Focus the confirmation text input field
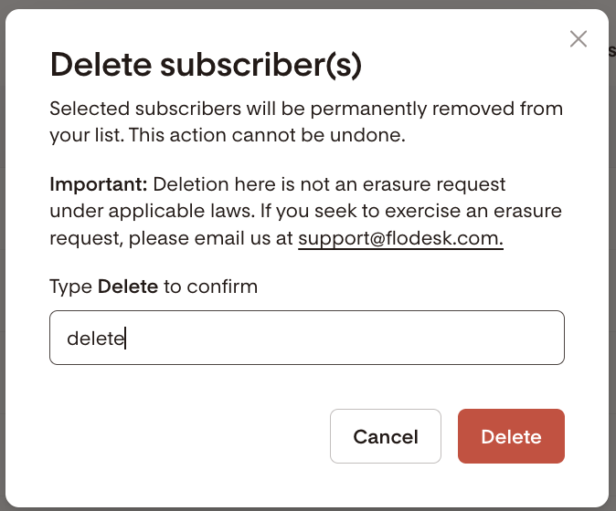 point(306,338)
